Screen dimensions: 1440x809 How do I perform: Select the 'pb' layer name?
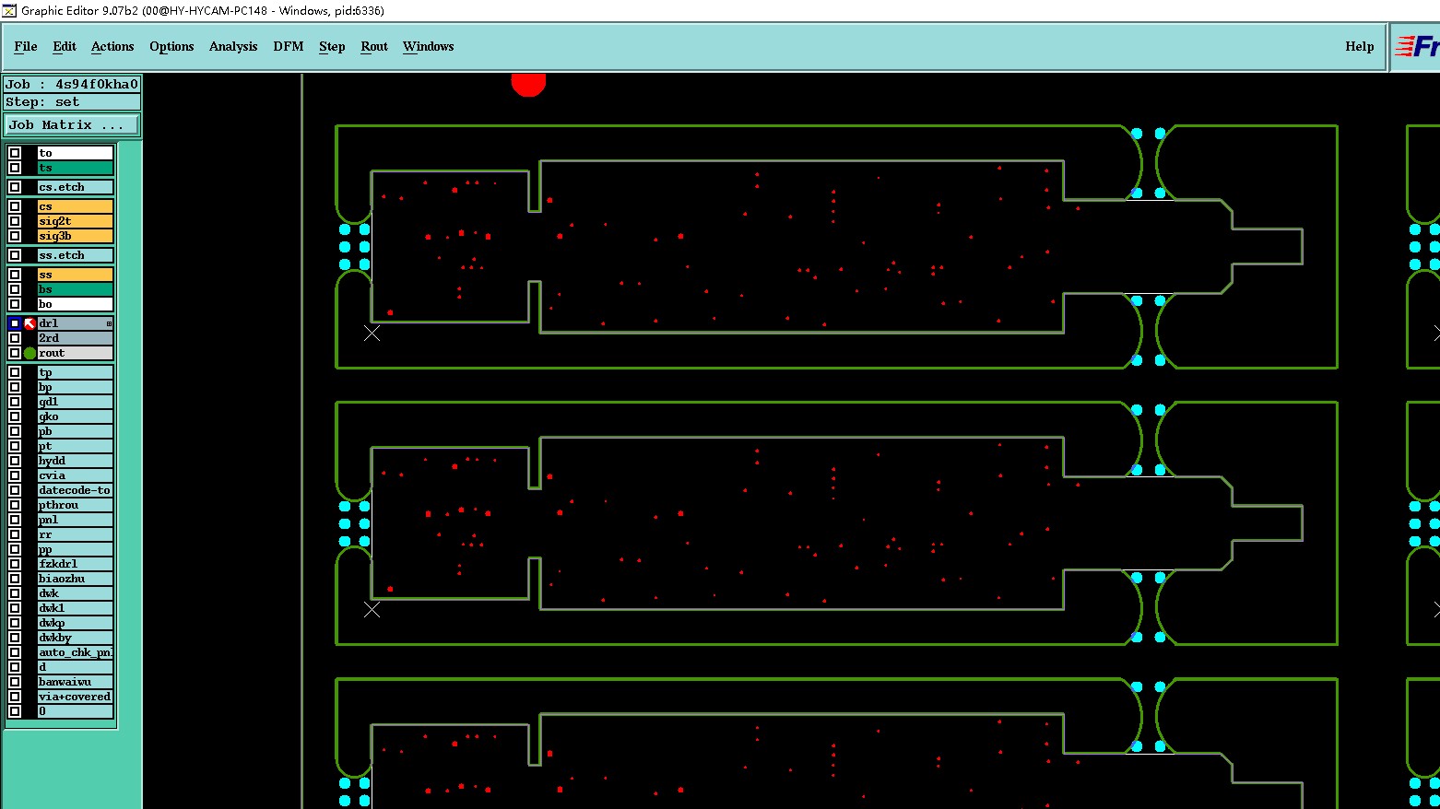click(x=75, y=431)
